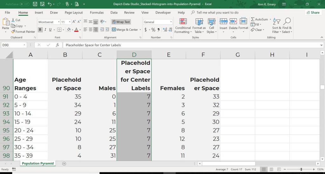This screenshot has height=174, width=325.
Task: Open Customize Quick Access Toolbar dropdown
Action: [x=84, y=4]
